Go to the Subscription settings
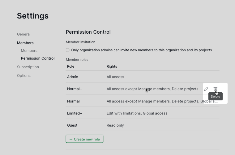 [x=28, y=67]
